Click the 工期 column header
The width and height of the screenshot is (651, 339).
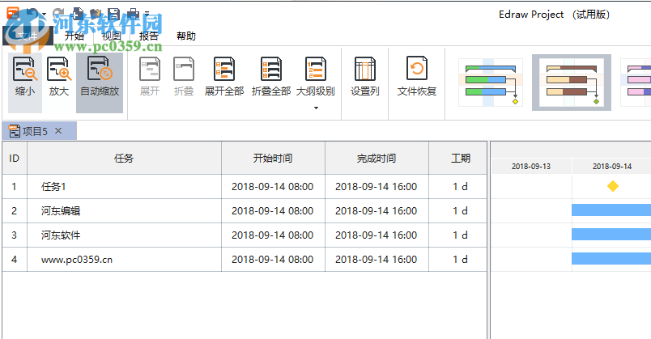click(458, 158)
